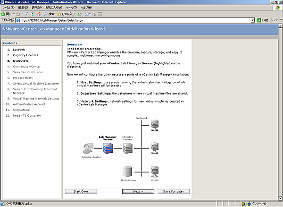Select Location step in Contents list
283x207 pixels.
click(19, 50)
